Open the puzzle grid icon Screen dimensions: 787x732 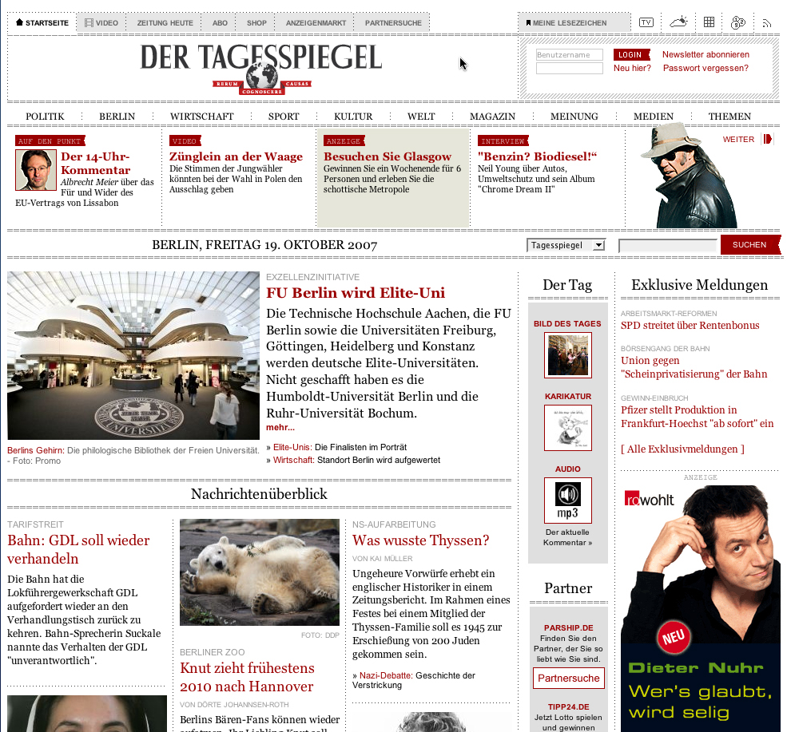708,22
